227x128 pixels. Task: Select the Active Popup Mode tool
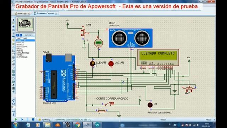(13, 54)
